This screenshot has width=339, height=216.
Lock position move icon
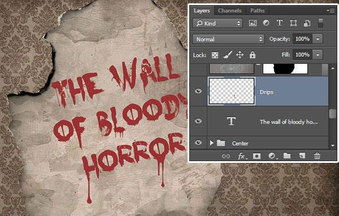pos(240,55)
